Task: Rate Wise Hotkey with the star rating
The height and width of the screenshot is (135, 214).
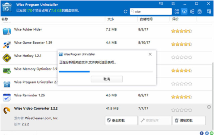Action: click(182, 57)
